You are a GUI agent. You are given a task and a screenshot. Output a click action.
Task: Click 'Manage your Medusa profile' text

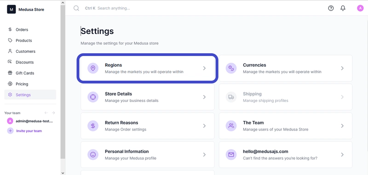pos(131,158)
